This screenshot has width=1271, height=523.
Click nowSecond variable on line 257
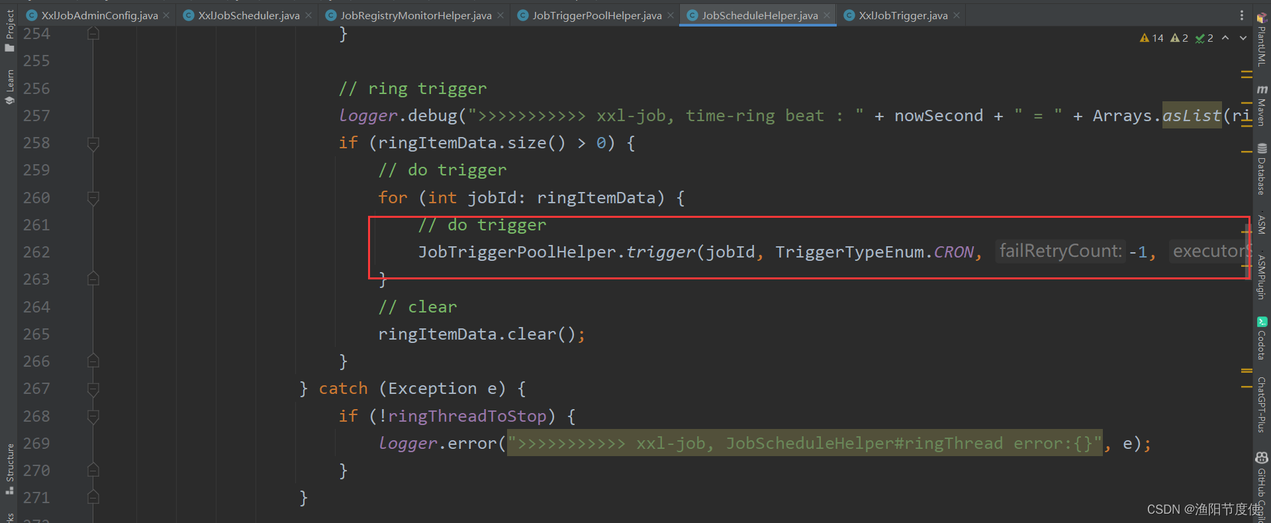click(939, 116)
